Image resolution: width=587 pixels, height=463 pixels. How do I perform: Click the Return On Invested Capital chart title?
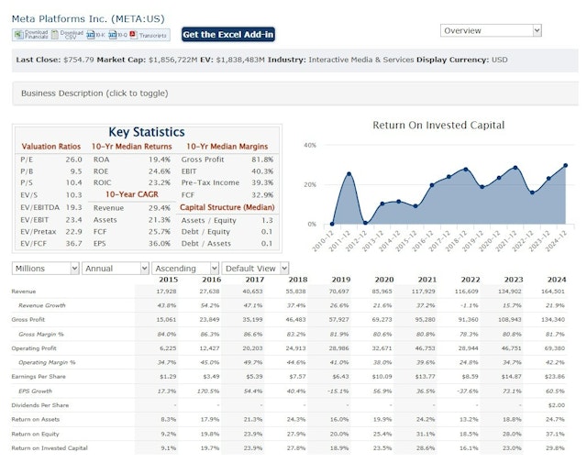[438, 125]
